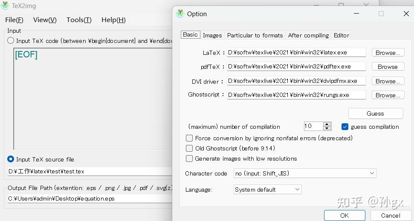Check the Old Ghostscript (before 9.14) option
The width and height of the screenshot is (414, 221).
point(189,148)
